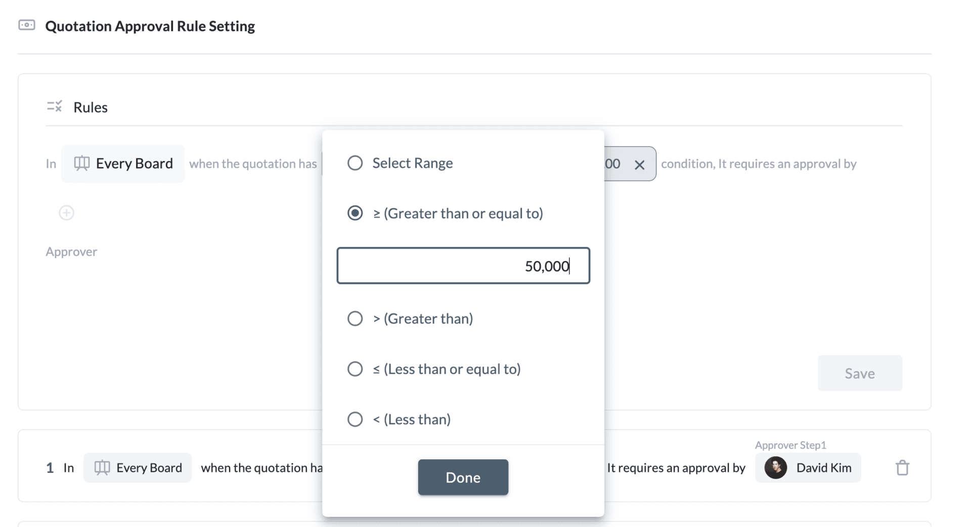Click the Approver label

tap(71, 252)
